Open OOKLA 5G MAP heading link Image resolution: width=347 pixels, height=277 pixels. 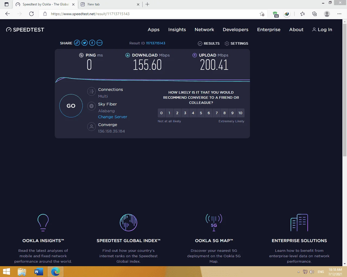tap(214, 241)
